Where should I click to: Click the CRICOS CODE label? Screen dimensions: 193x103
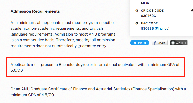tap(152, 11)
